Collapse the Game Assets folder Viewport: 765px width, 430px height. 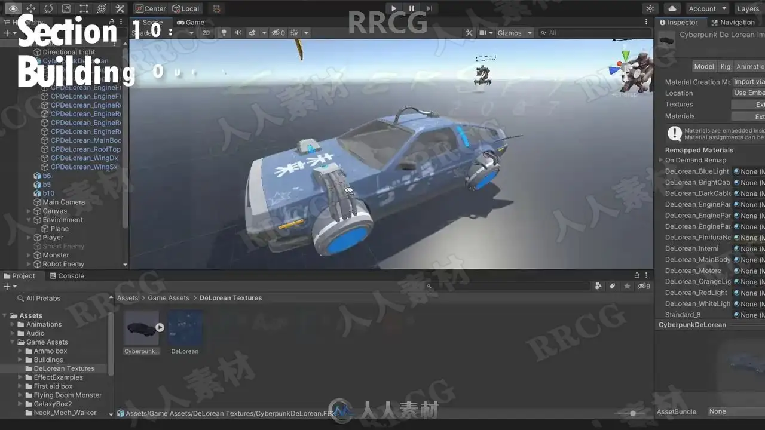click(13, 342)
